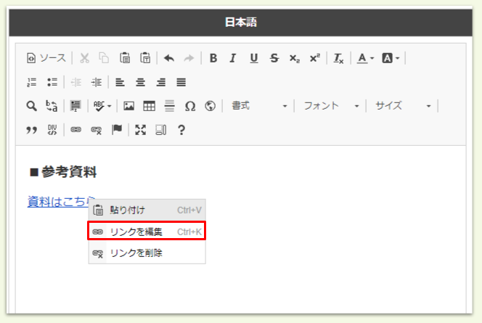This screenshot has height=323, width=482.
Task: Open the Replace tool
Action: pos(52,106)
